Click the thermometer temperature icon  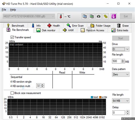(x=61, y=16)
